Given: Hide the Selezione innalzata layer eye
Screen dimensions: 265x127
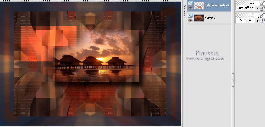Looking at the screenshot, I should coord(190,8).
